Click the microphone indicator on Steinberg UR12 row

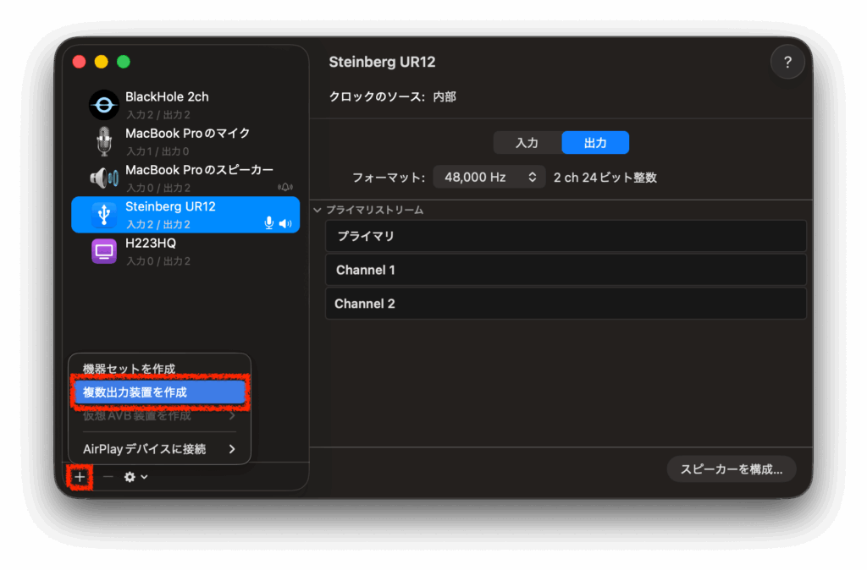tap(268, 223)
